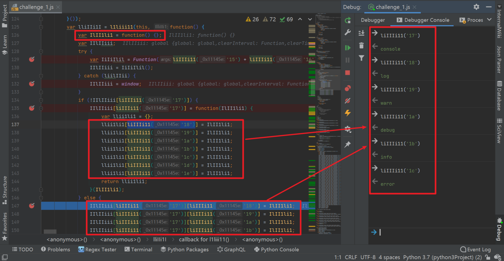Clear the debugger console output
The height and width of the screenshot is (261, 504).
coord(361,46)
